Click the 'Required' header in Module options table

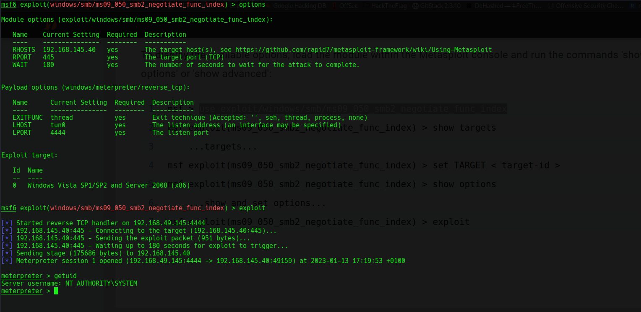122,35
